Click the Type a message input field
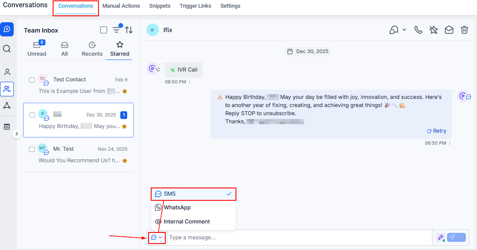 [x=300, y=238]
